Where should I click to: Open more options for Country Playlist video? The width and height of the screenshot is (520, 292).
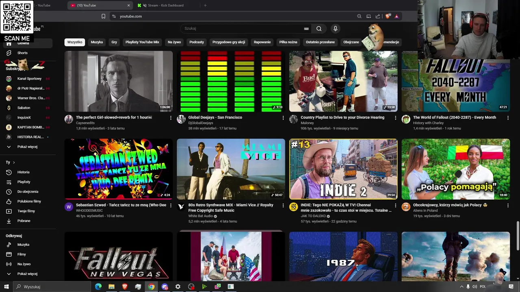pyautogui.click(x=395, y=118)
